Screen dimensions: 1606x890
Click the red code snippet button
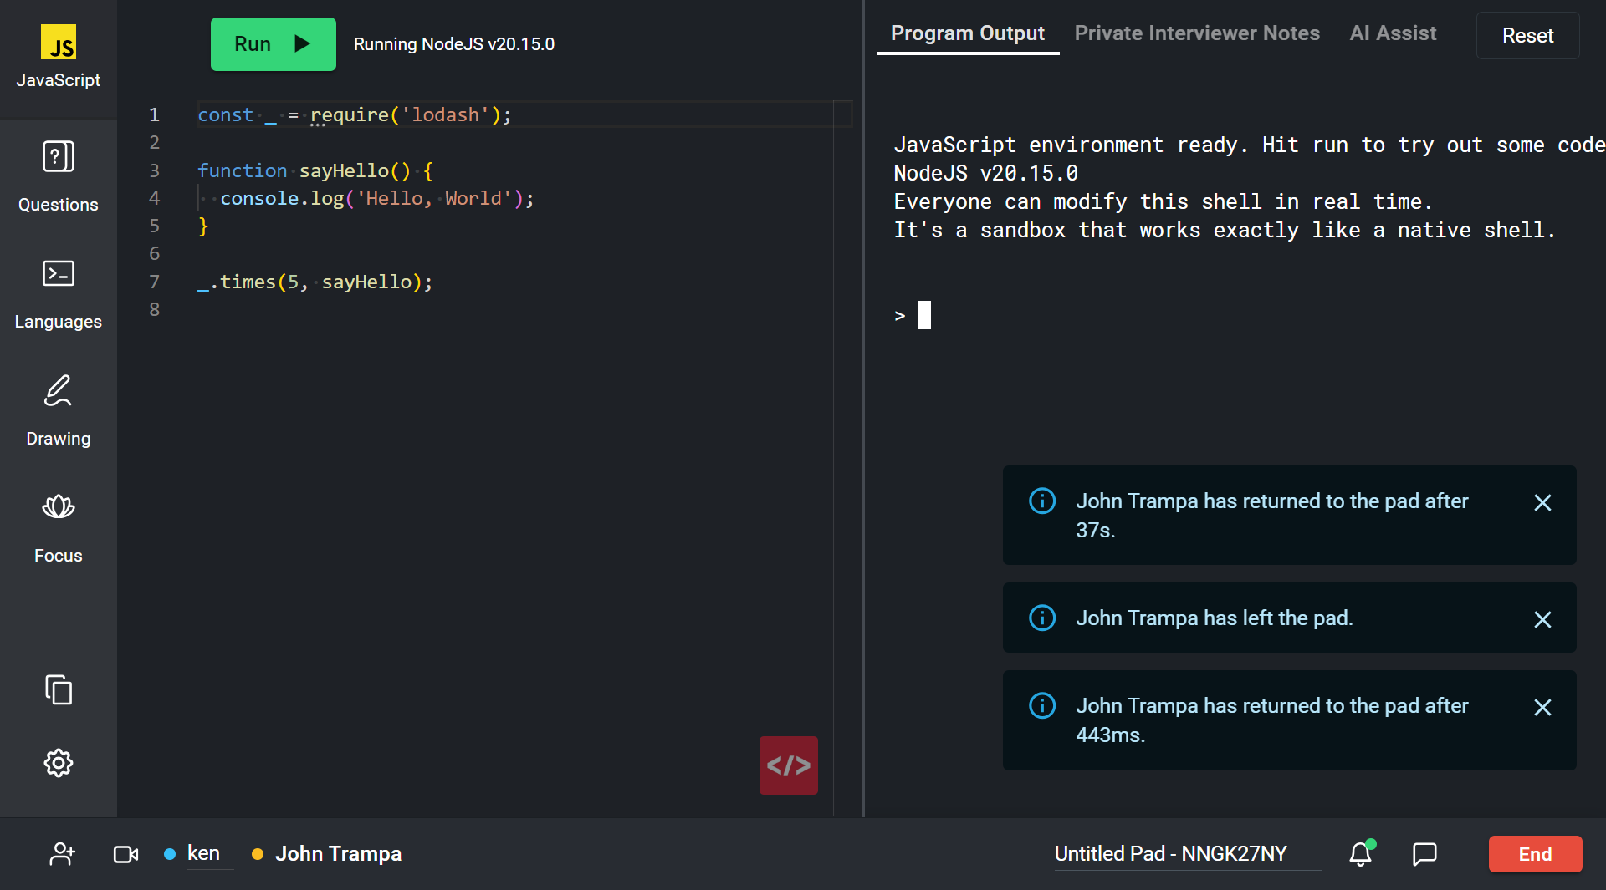click(x=788, y=765)
